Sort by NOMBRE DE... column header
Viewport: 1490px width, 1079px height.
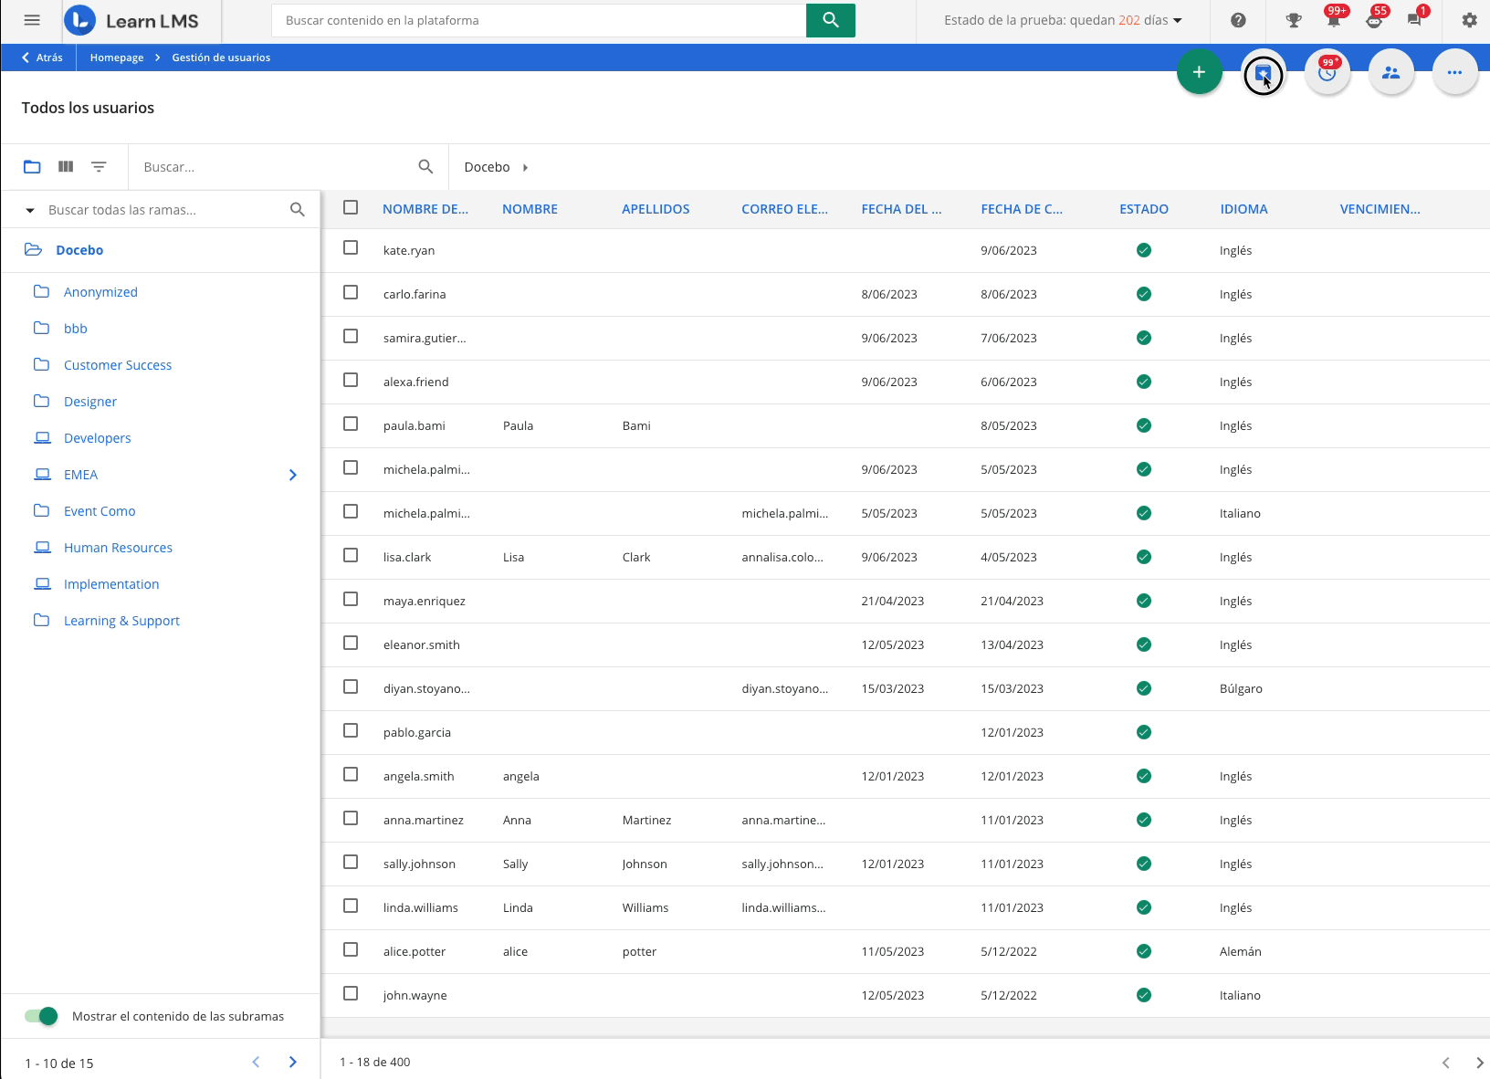click(425, 209)
